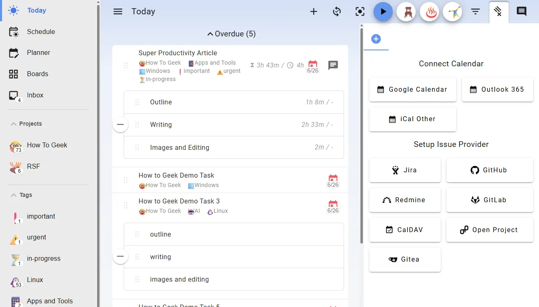This screenshot has width=539, height=307.
Task: Open the filter icon in the toolbar
Action: click(475, 11)
